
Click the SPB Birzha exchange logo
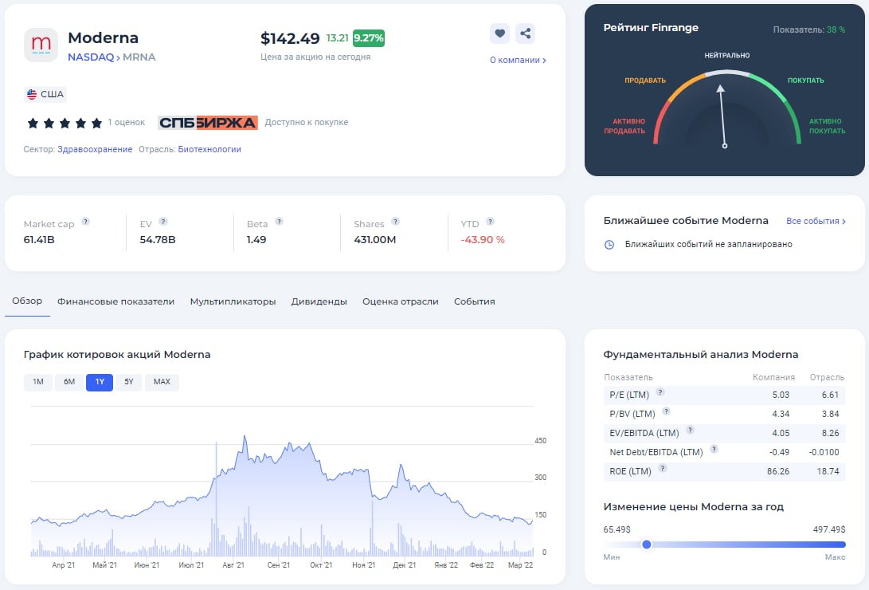pos(208,123)
